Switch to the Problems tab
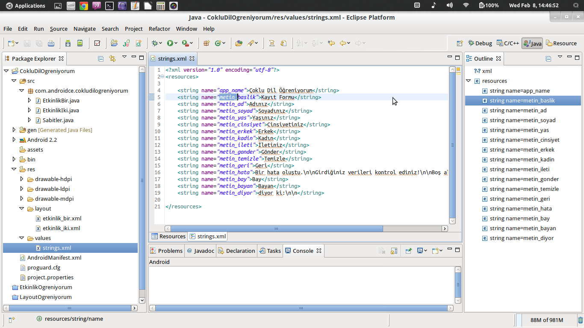 (x=166, y=251)
